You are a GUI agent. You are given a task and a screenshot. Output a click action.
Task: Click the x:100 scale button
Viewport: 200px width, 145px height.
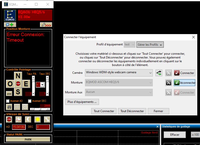[x=195, y=135]
